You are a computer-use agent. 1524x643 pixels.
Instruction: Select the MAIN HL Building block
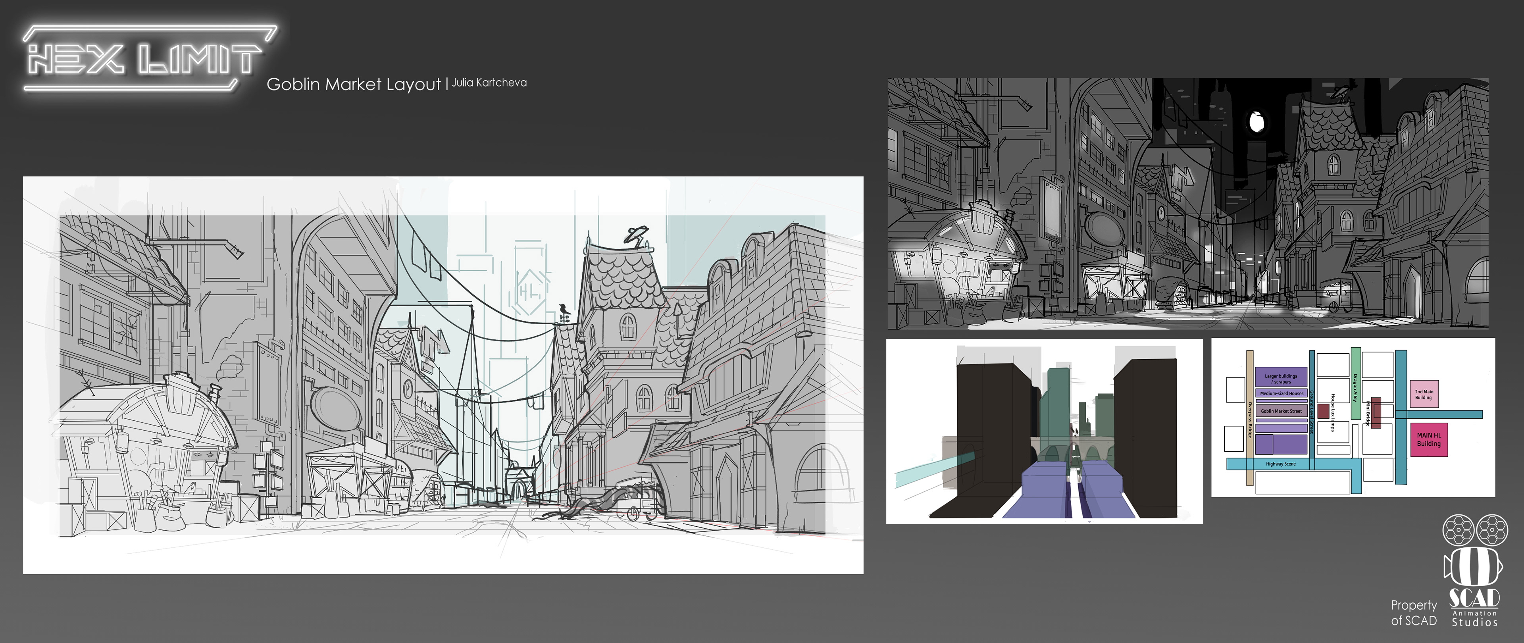[x=1429, y=439]
